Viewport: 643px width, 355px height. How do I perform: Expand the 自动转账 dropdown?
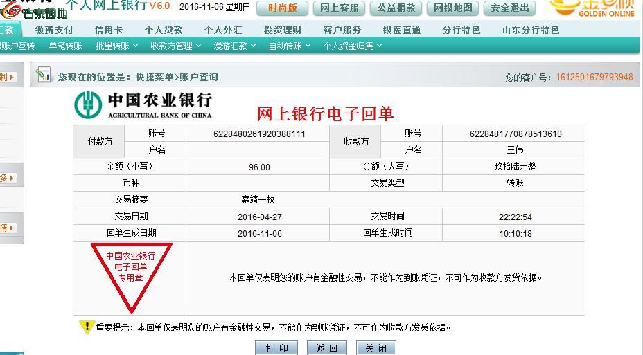point(289,46)
